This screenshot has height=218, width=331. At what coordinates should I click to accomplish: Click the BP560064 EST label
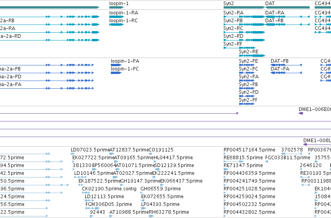point(104,165)
